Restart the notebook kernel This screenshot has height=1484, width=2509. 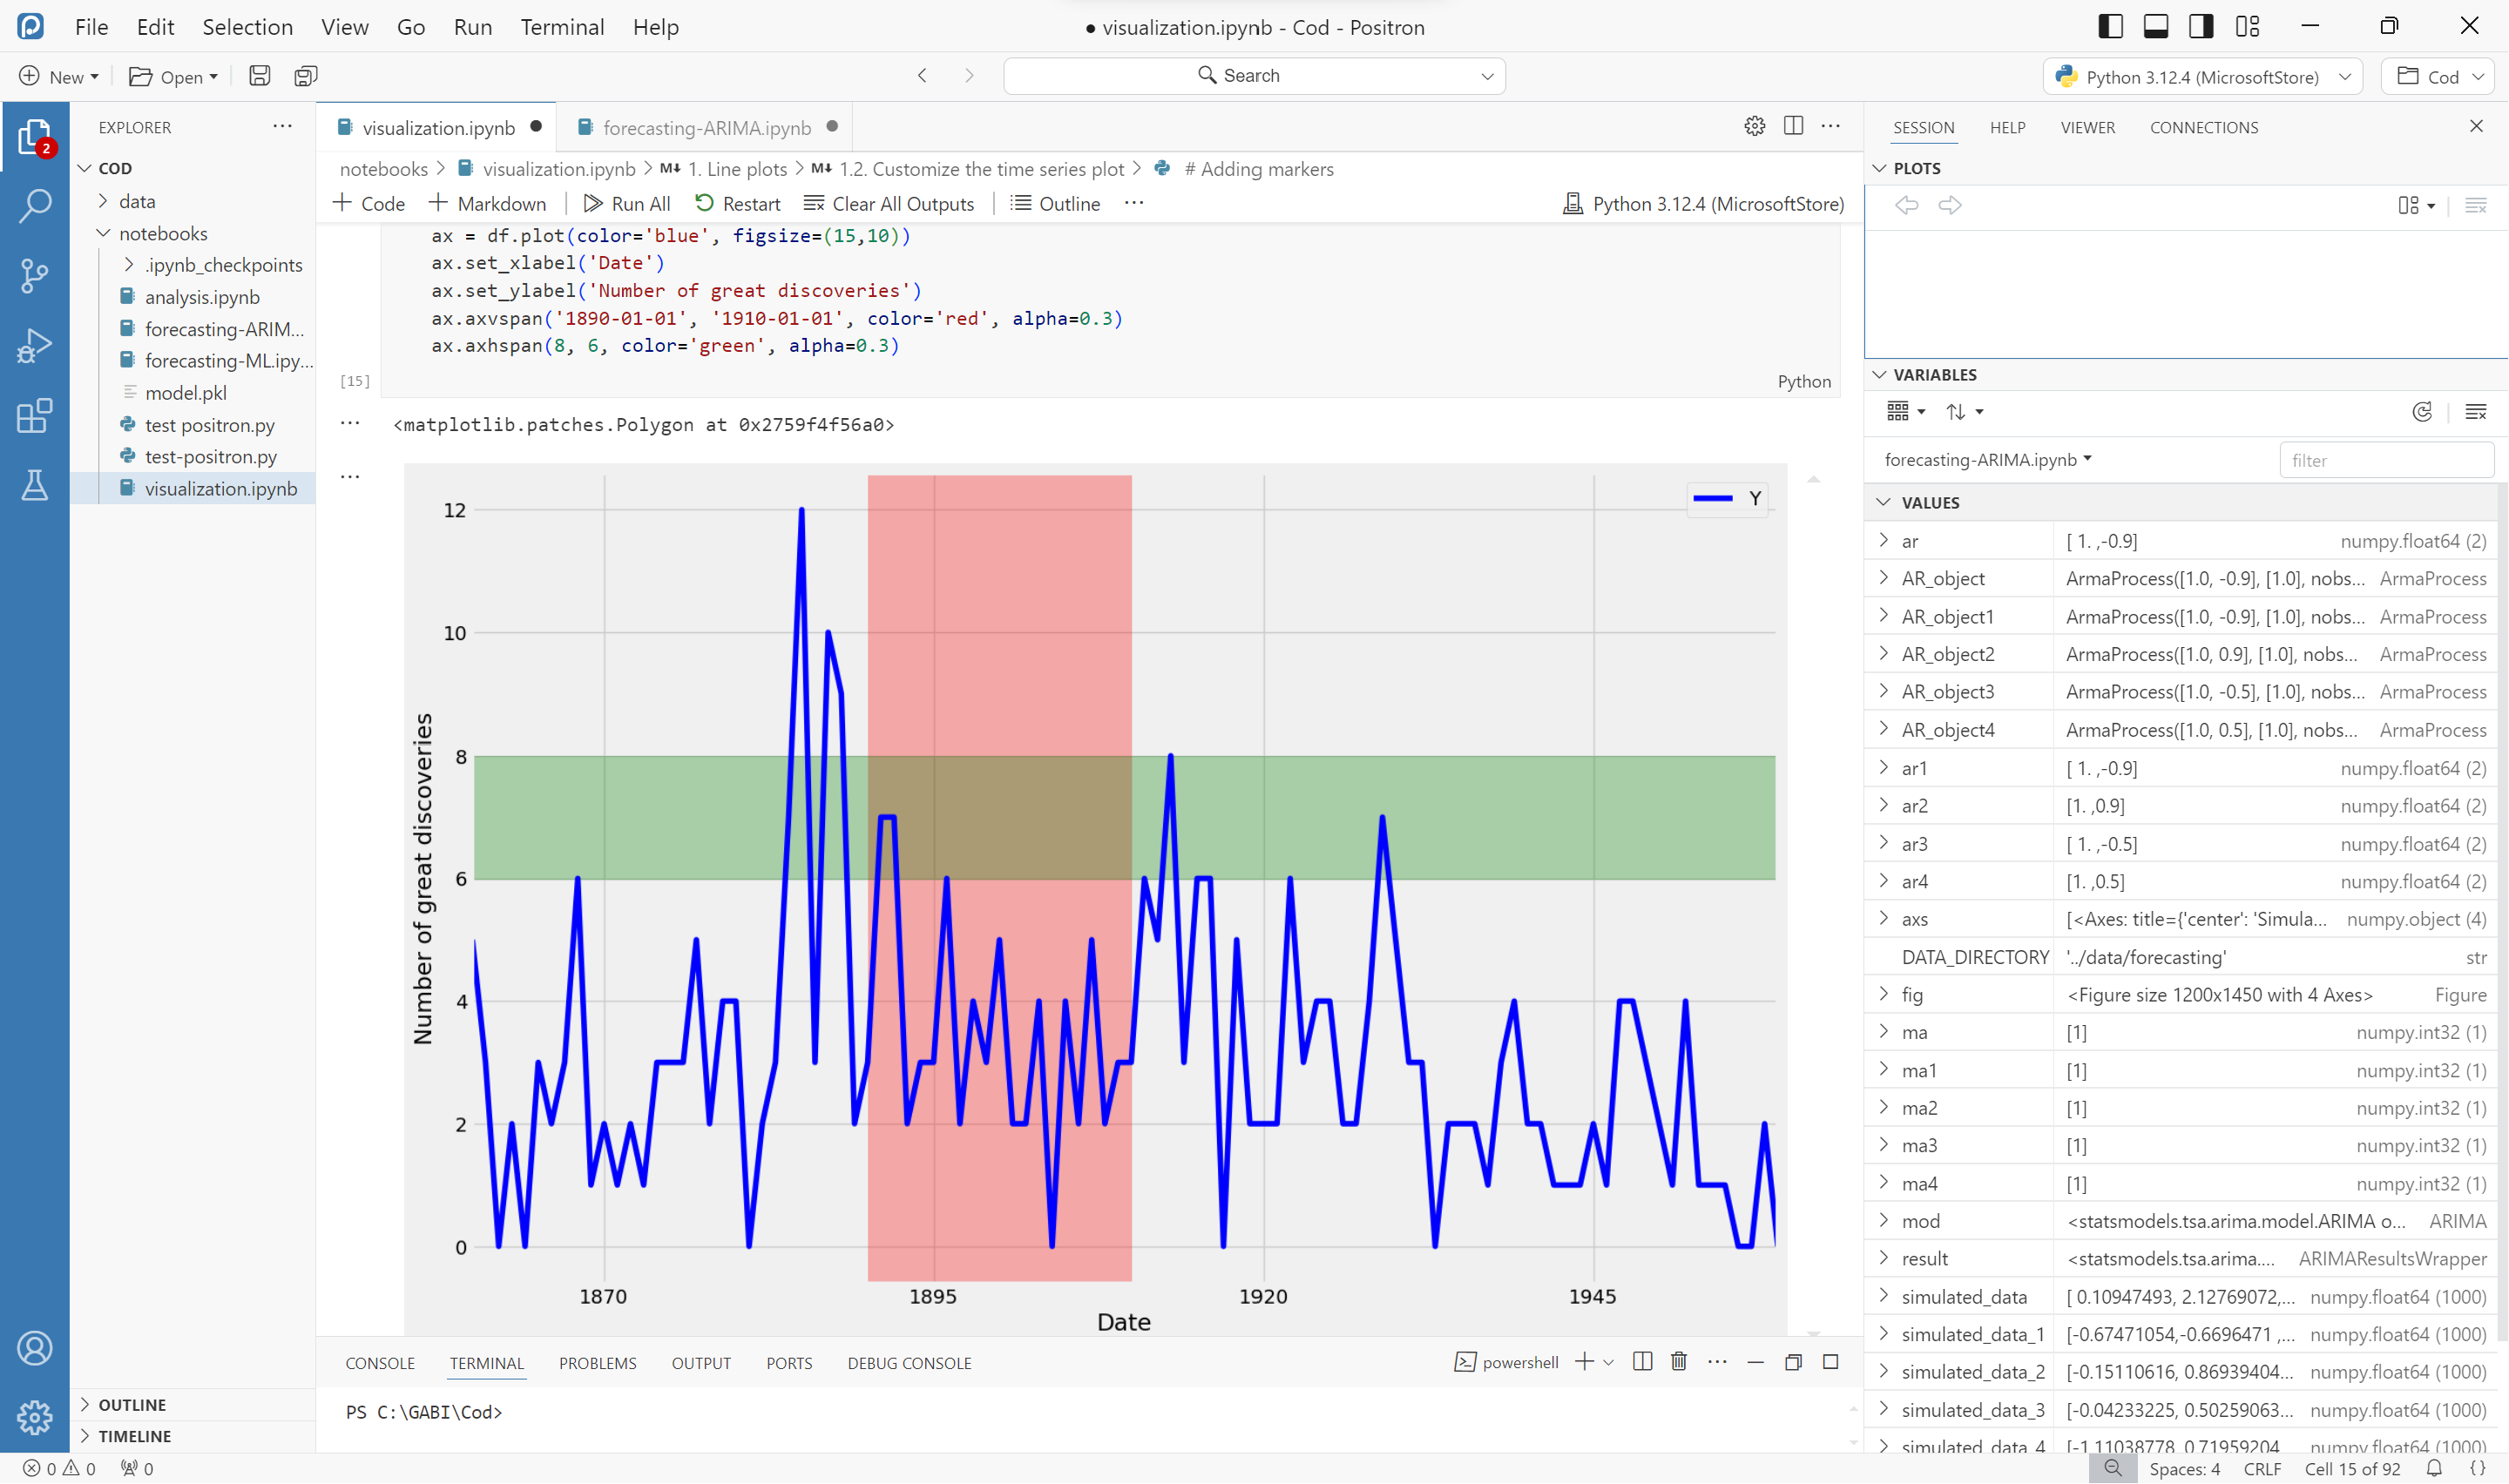(738, 204)
